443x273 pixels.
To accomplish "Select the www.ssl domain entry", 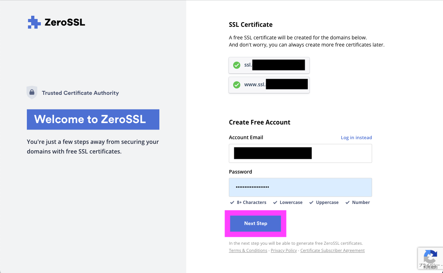I will (269, 85).
